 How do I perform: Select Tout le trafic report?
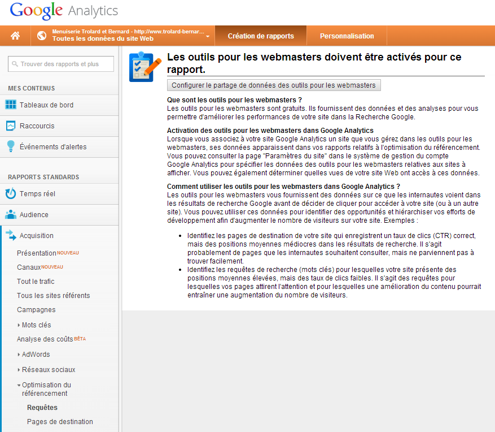(36, 282)
